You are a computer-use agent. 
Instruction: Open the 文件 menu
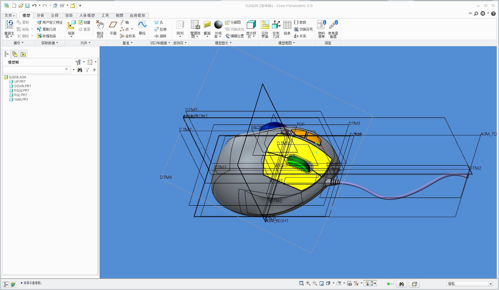[x=10, y=15]
